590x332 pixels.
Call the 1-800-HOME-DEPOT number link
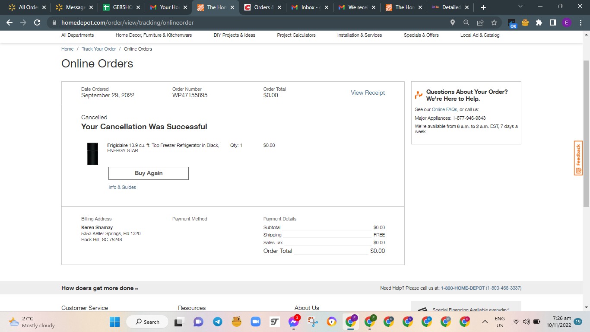[x=481, y=288]
